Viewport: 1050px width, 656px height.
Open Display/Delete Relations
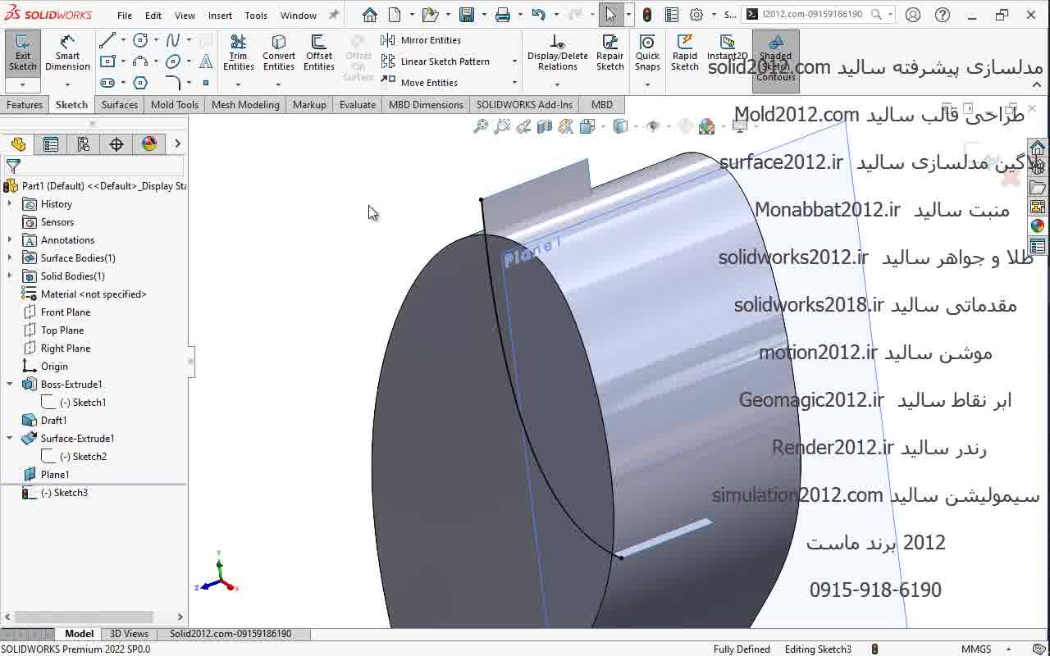coord(558,54)
